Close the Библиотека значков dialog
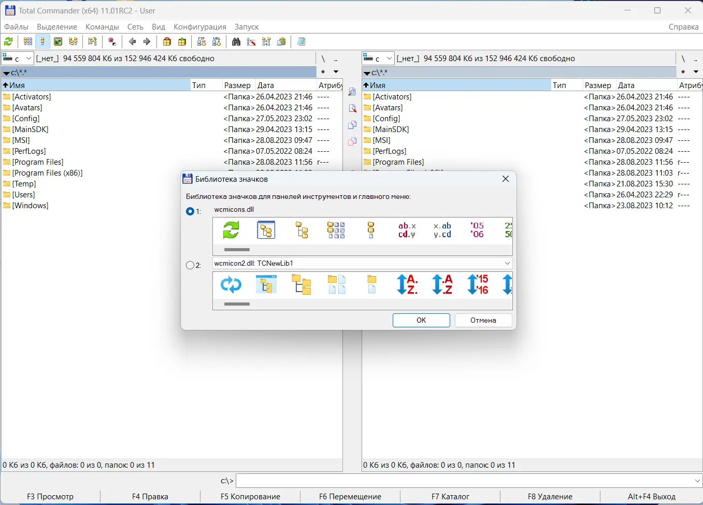 click(x=506, y=179)
